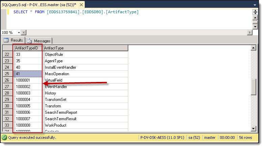Click the editor horizontal scroll left arrow
This screenshot has width=264, height=148.
pos(24,33)
